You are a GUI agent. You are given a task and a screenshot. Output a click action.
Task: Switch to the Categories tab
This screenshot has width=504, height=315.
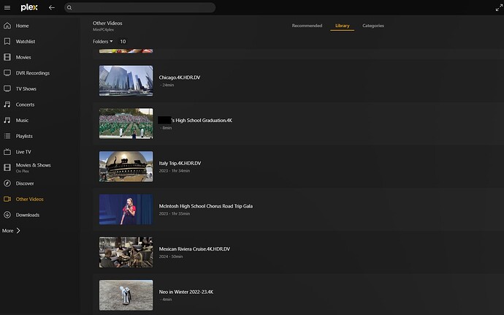373,26
